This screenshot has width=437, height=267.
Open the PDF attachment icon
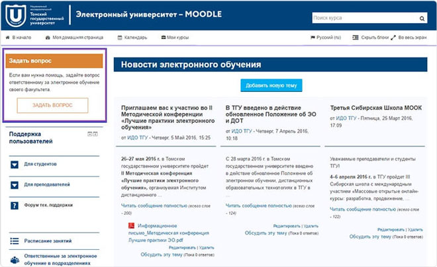pyautogui.click(x=131, y=225)
